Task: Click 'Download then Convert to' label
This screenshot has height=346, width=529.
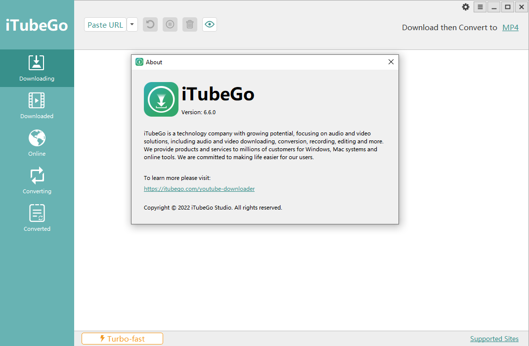Action: coord(449,28)
